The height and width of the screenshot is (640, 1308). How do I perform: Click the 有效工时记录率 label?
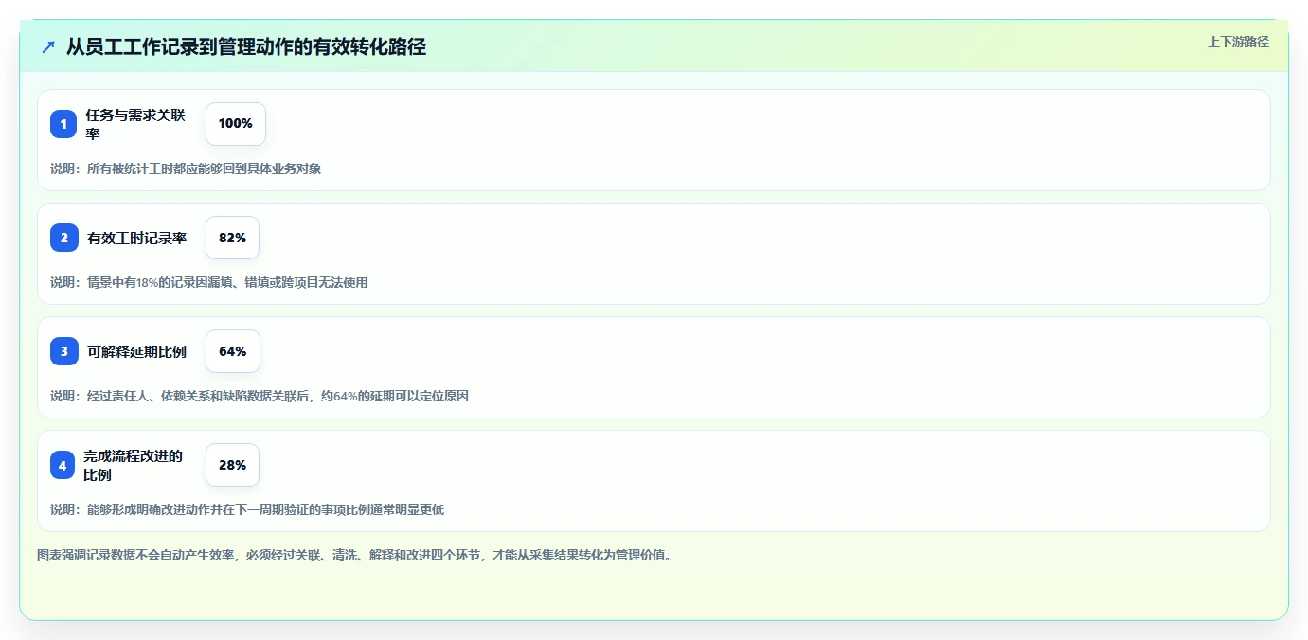click(136, 239)
